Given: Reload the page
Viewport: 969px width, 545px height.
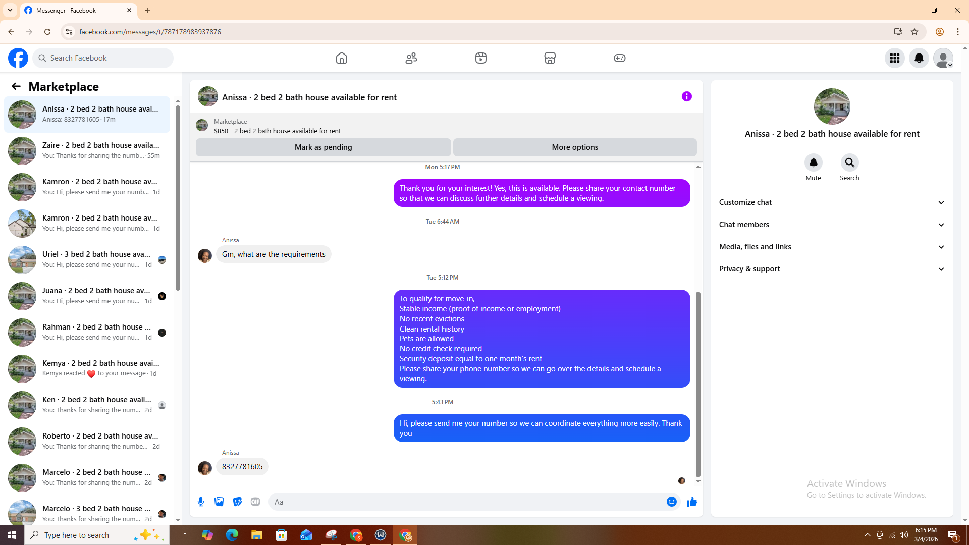Looking at the screenshot, I should 47,32.
